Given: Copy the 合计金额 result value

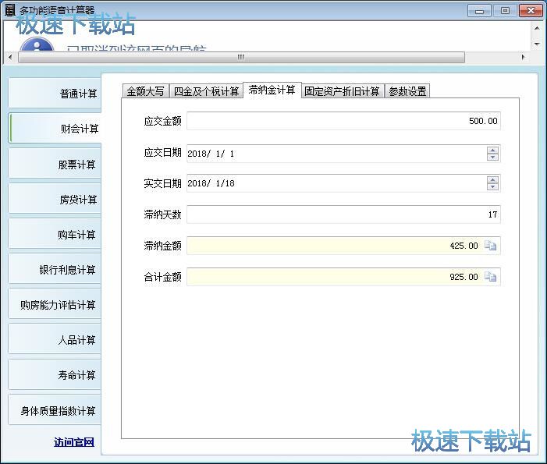Looking at the screenshot, I should [490, 277].
